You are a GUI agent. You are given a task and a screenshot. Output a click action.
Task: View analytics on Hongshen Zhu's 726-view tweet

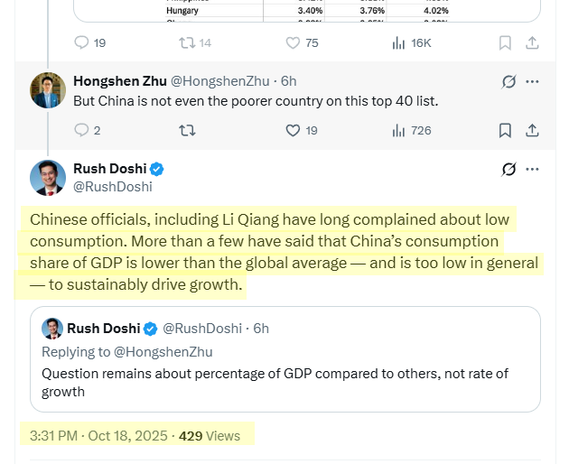pyautogui.click(x=398, y=130)
